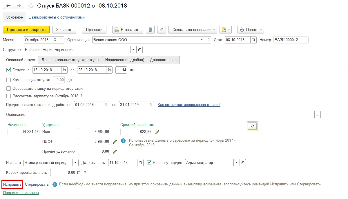Click the Основание input field
This screenshot has width=348, height=199.
pyautogui.click(x=171, y=115)
